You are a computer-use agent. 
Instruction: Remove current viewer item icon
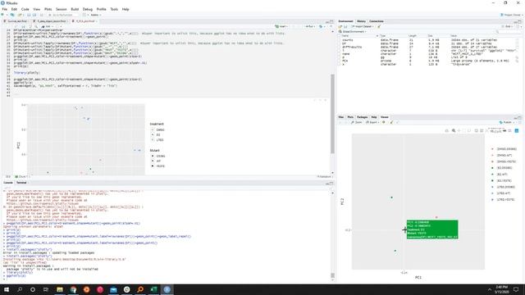click(x=384, y=122)
